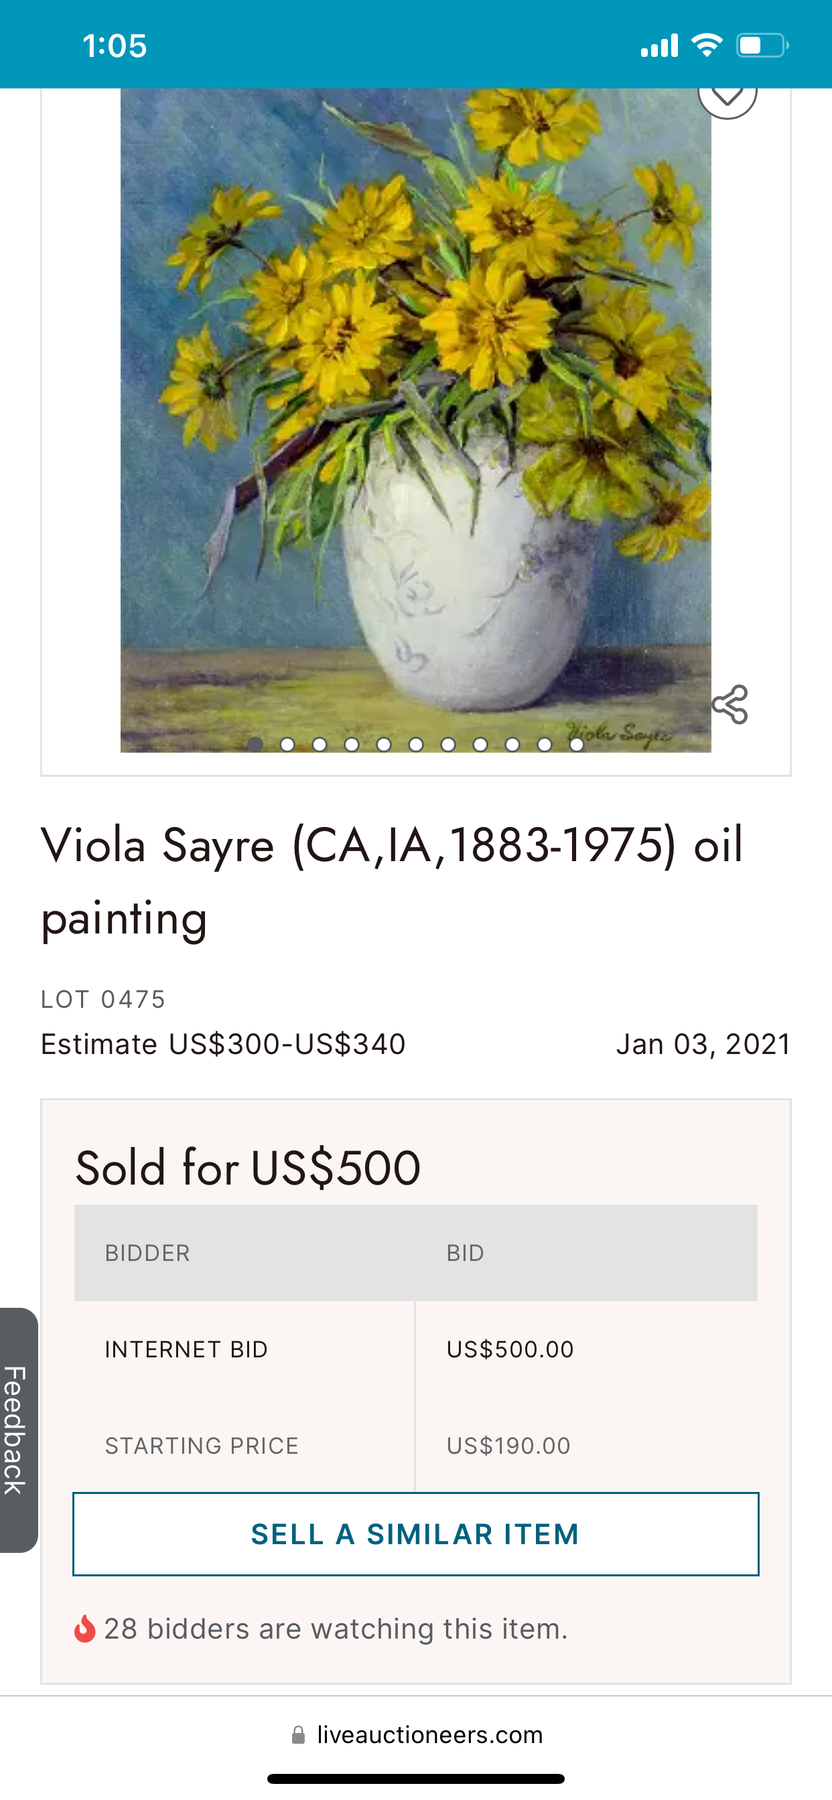Select the first image carousel dot

[x=255, y=744]
